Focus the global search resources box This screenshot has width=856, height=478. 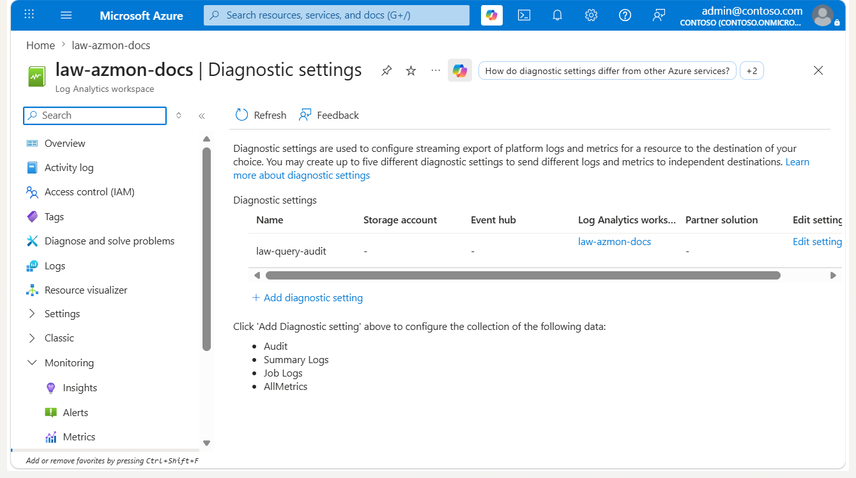pos(337,15)
